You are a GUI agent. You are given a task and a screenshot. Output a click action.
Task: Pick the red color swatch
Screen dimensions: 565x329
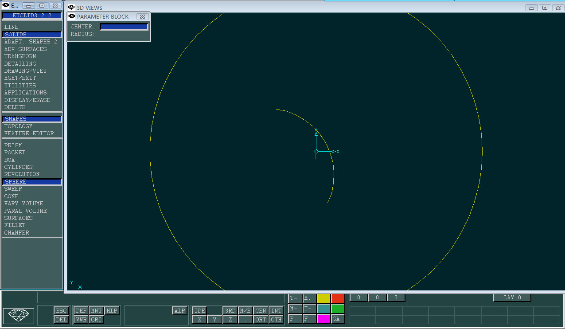pos(338,298)
